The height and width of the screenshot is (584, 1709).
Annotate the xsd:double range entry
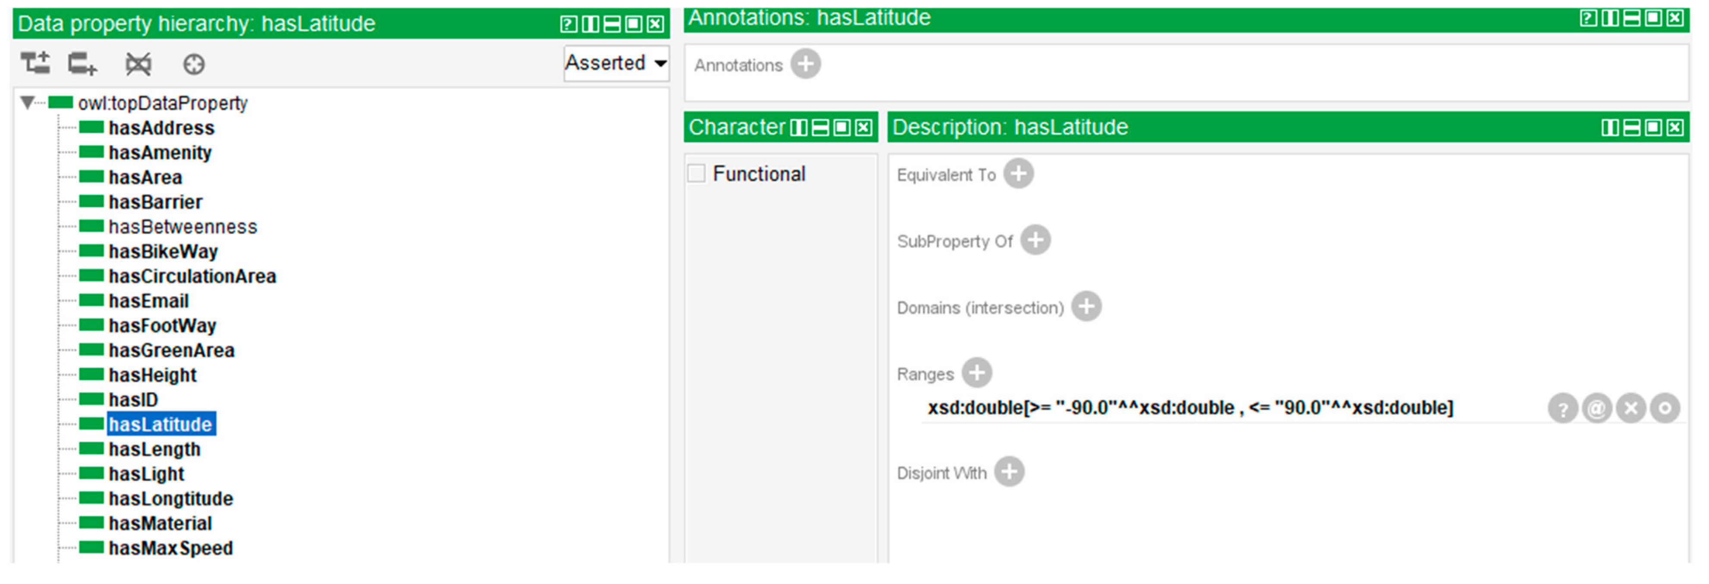click(1596, 408)
